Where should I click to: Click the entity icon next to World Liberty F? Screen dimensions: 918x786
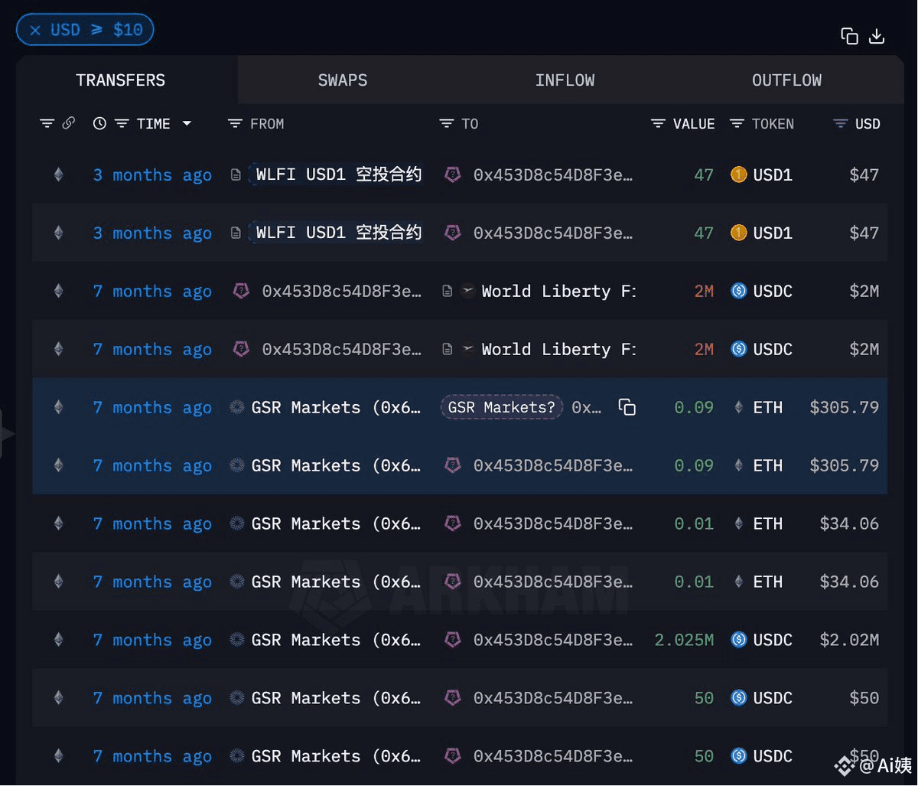coord(468,291)
